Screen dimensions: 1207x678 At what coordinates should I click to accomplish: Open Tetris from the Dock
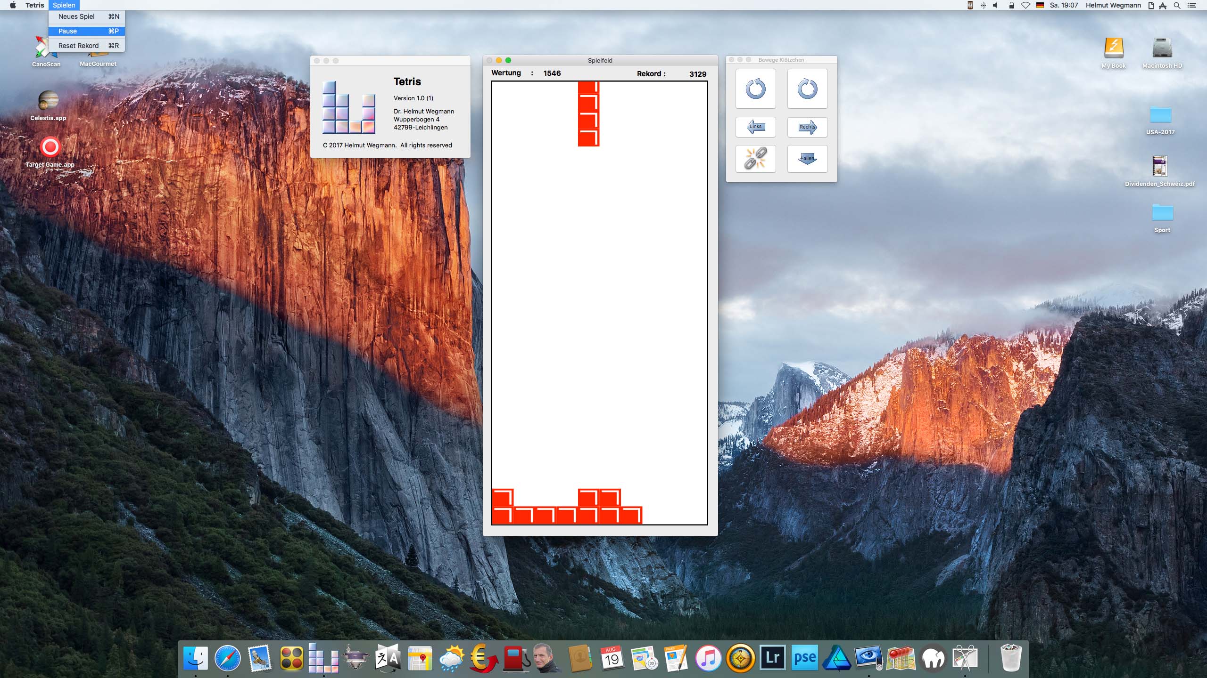[x=323, y=658]
